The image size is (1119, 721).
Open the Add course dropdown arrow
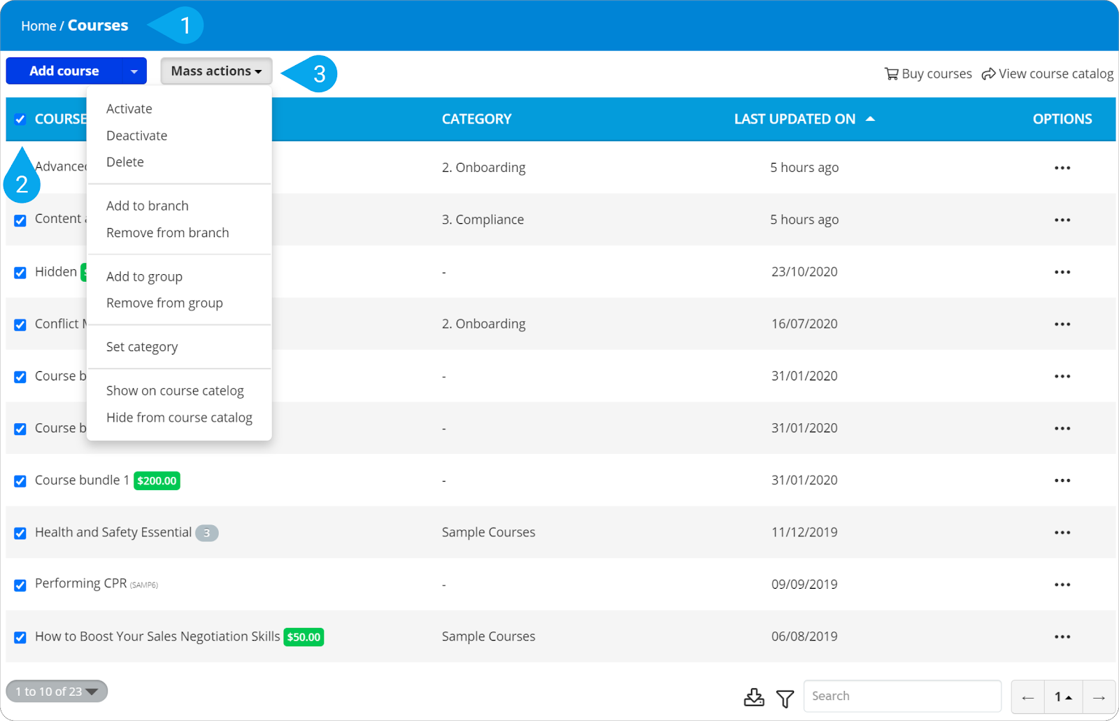pos(134,71)
